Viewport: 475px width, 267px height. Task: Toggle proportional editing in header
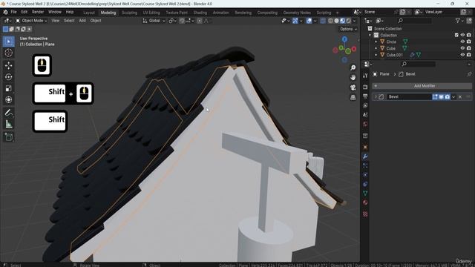[200, 21]
